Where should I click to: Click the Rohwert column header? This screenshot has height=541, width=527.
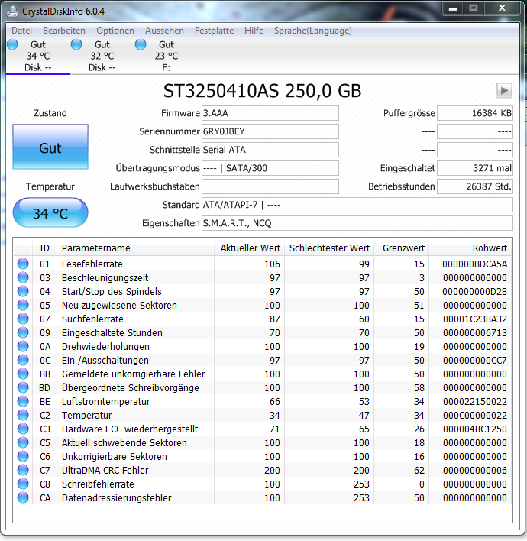[470, 248]
